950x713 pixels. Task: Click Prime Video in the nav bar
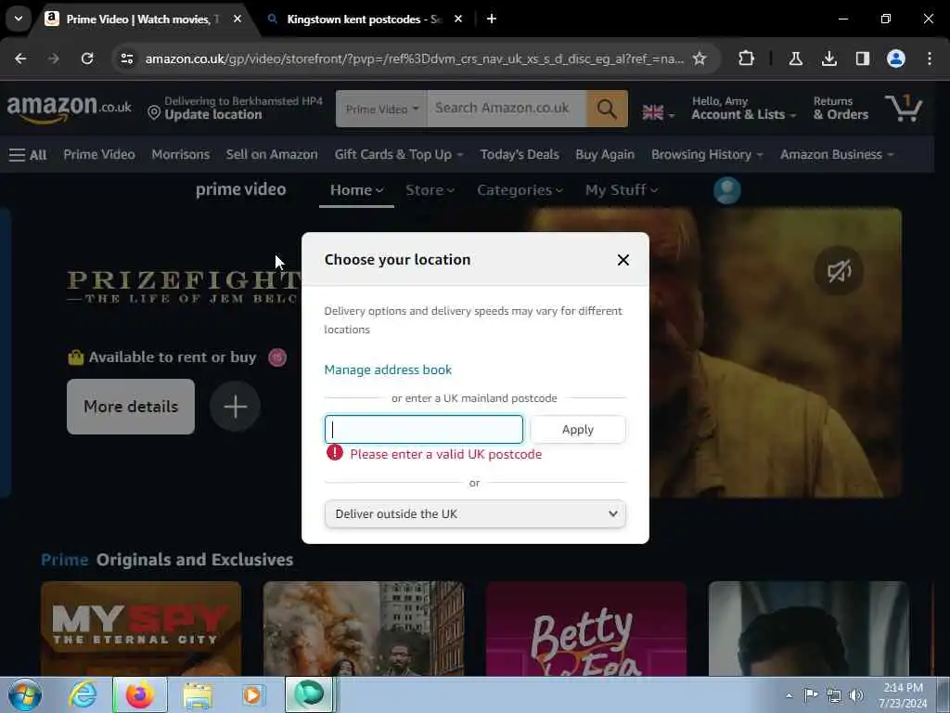[x=99, y=155]
